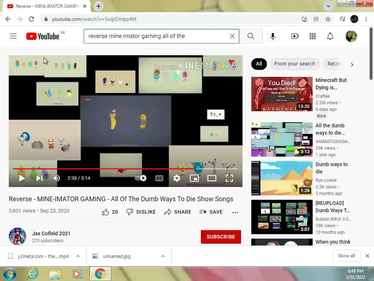The width and height of the screenshot is (374, 281).
Task: Bookmark this page with star icon
Action: (328, 19)
